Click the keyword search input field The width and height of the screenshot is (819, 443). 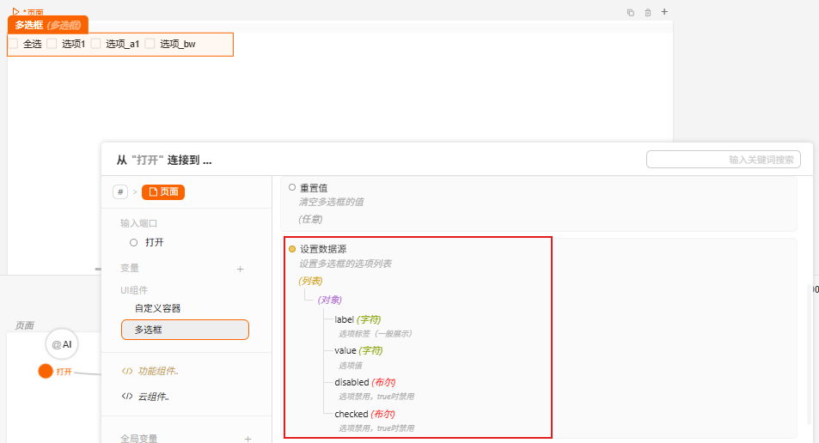(x=724, y=160)
